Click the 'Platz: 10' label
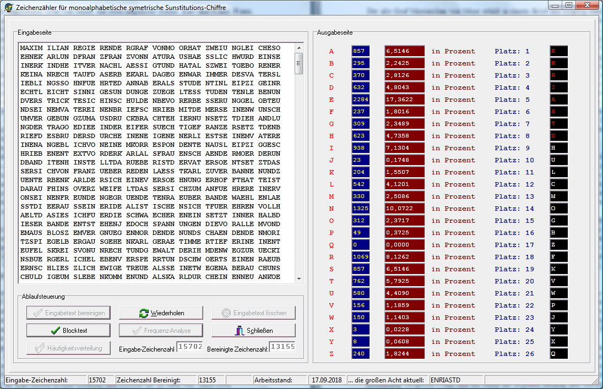The width and height of the screenshot is (603, 389). (x=514, y=160)
